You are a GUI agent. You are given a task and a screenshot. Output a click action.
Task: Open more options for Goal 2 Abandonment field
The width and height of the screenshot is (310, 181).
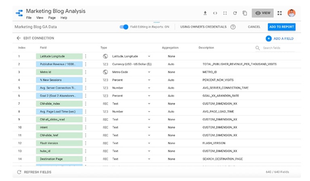click(86, 96)
